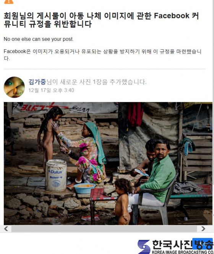This screenshot has height=254, width=214.
Task: Open the posted photo thumbnail
Action: pyautogui.click(x=108, y=163)
